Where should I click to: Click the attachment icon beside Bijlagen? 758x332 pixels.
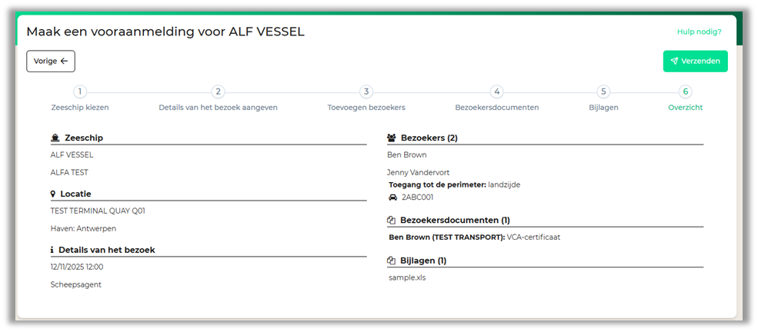391,261
